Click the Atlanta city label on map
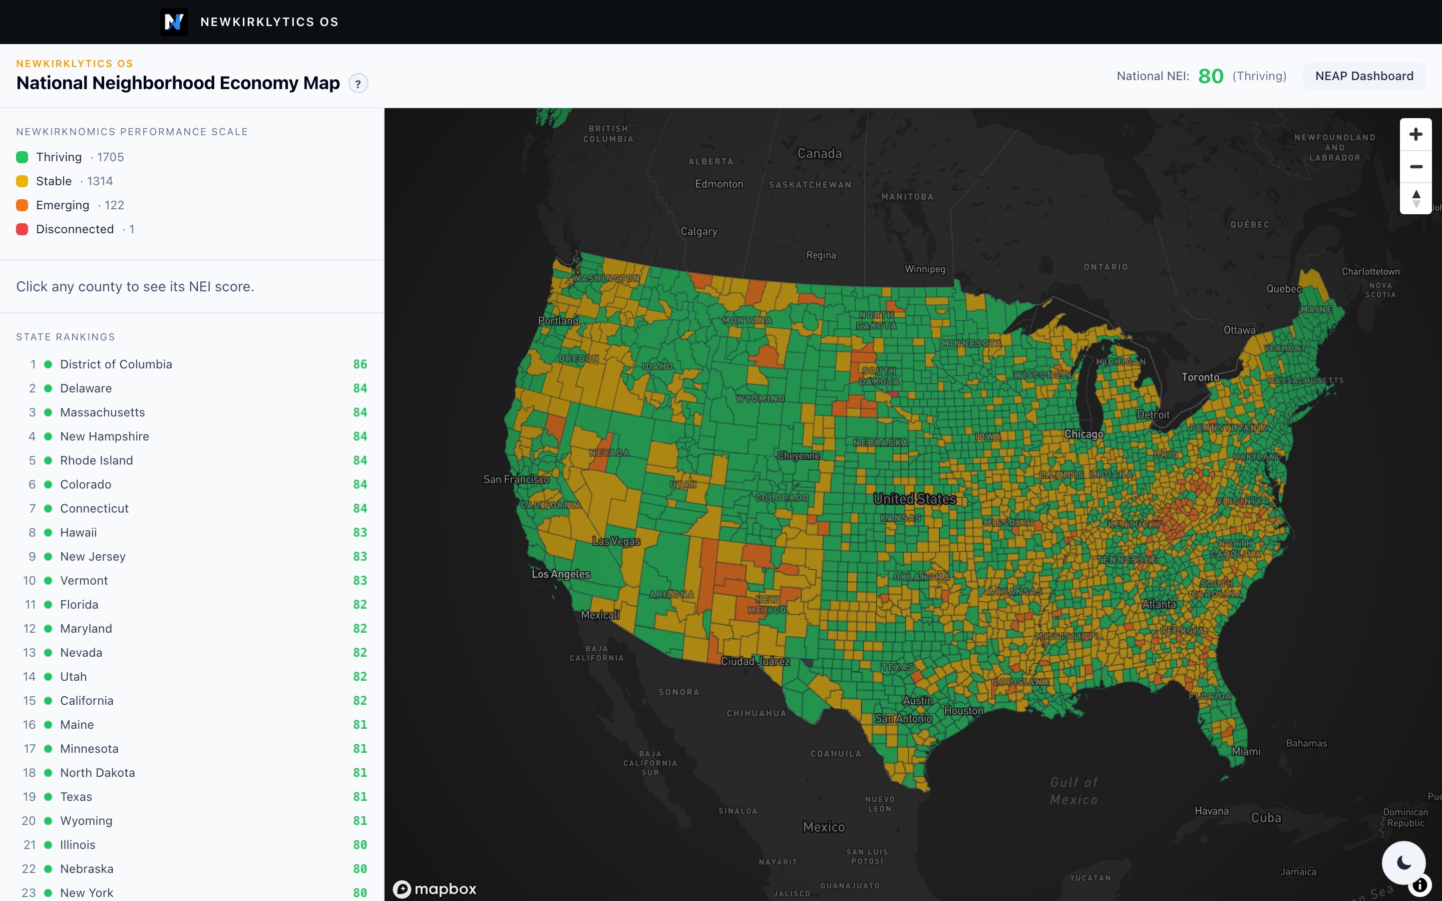This screenshot has height=901, width=1442. click(x=1159, y=604)
